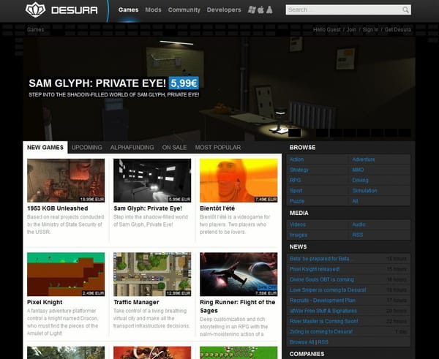Open the Traffic Manager thumbnail
439x359 pixels.
[x=152, y=274]
